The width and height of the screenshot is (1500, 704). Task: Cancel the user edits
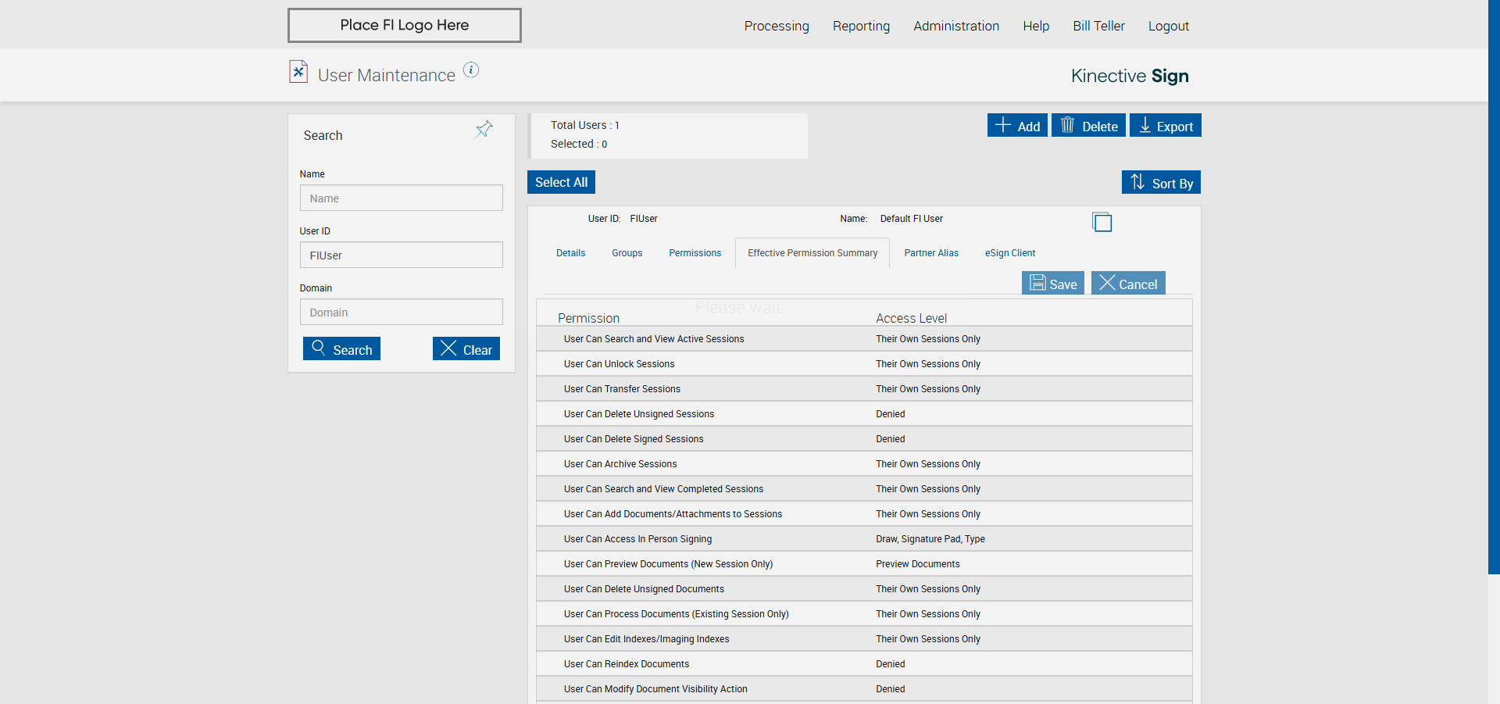coord(1128,284)
